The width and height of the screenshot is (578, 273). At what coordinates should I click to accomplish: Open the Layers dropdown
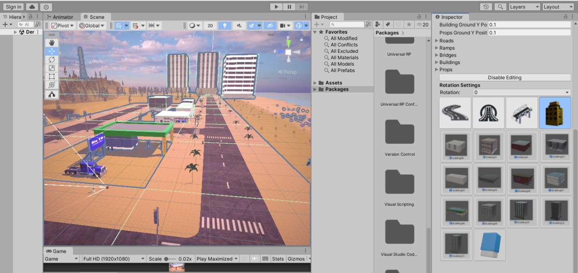524,7
